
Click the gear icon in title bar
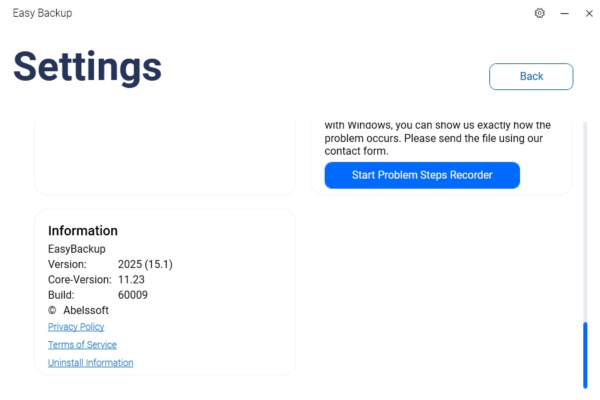coord(540,13)
